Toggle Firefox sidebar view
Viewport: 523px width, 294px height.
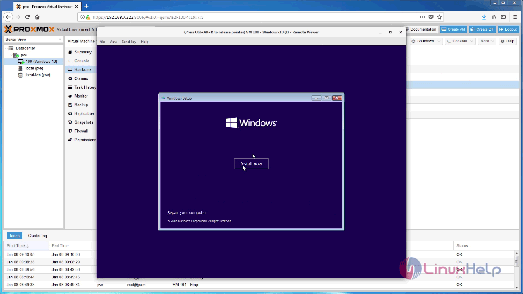click(x=503, y=17)
